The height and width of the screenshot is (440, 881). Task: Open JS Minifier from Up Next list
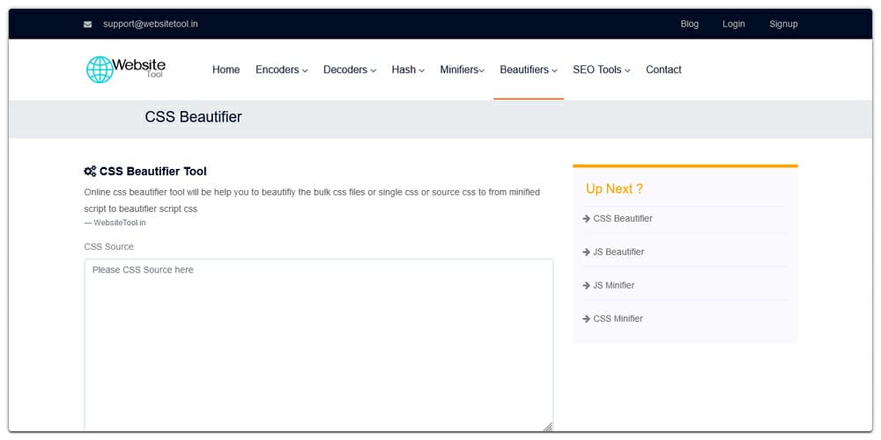[x=613, y=285]
